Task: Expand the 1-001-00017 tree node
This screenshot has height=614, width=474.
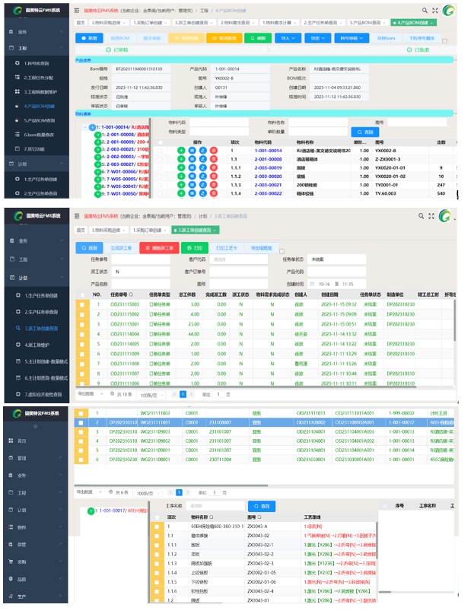Action: (90, 511)
